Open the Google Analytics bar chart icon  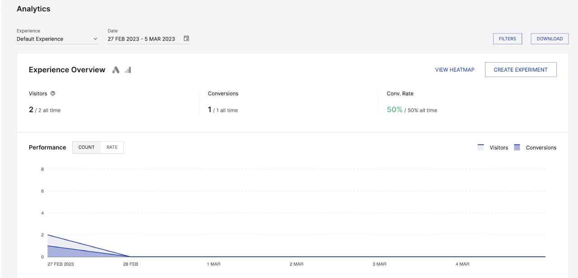(x=127, y=70)
